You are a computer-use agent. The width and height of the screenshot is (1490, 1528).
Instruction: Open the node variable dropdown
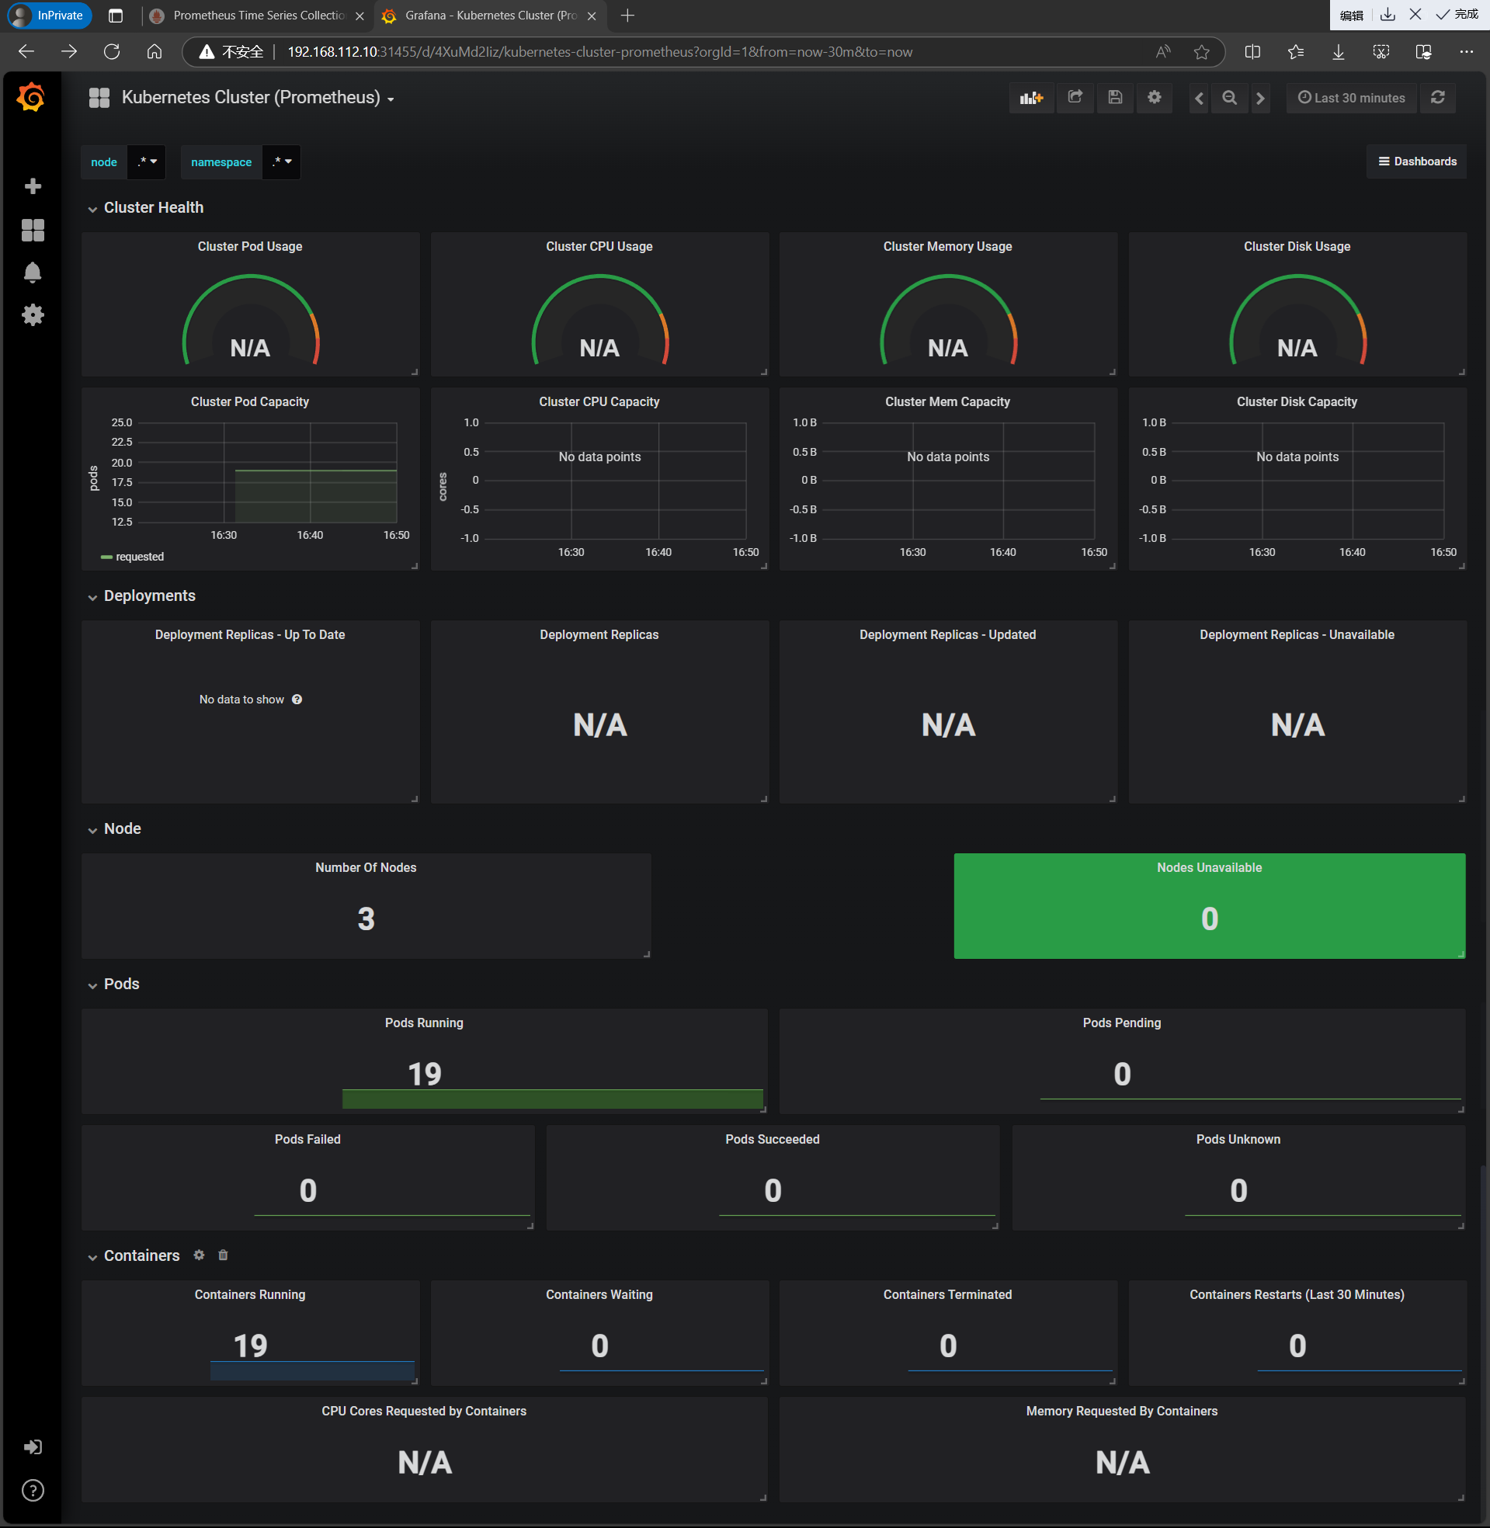147,162
